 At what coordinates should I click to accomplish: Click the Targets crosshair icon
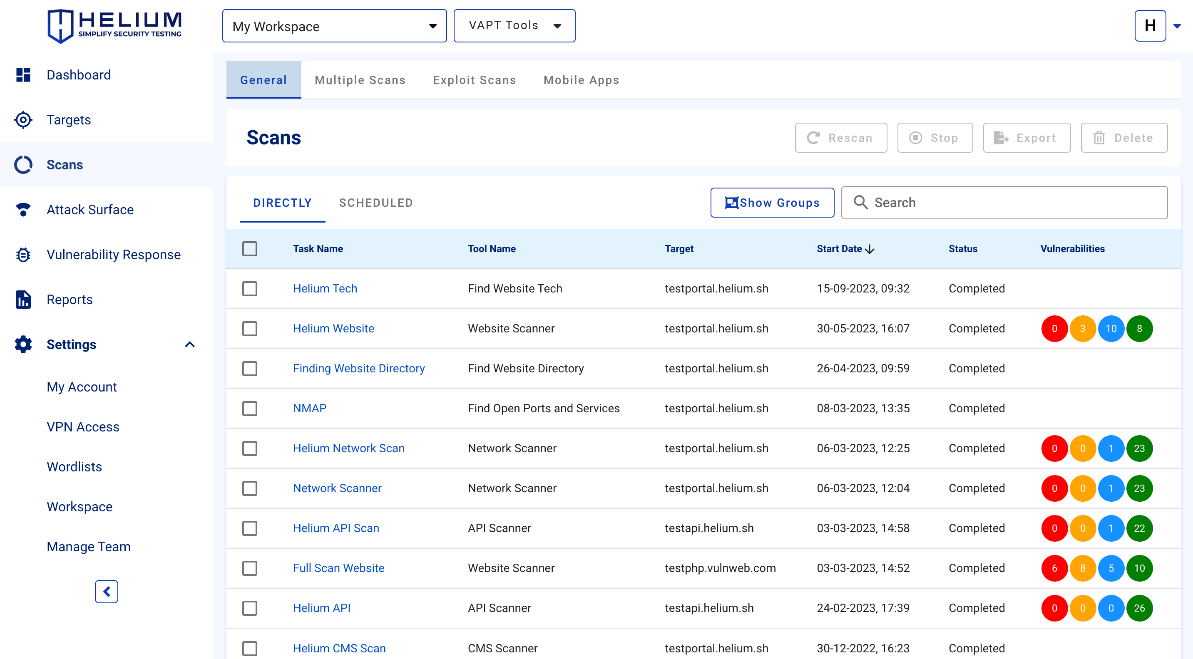pyautogui.click(x=23, y=119)
